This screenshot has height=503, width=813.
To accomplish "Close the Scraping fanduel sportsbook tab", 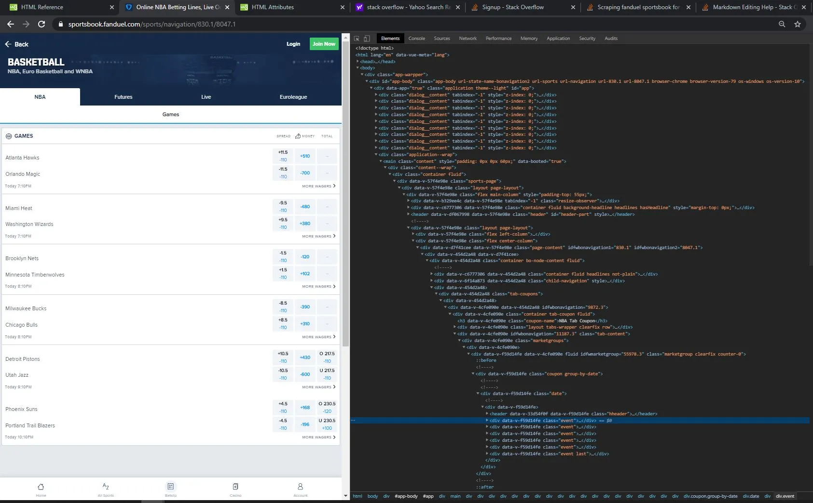I will (689, 7).
